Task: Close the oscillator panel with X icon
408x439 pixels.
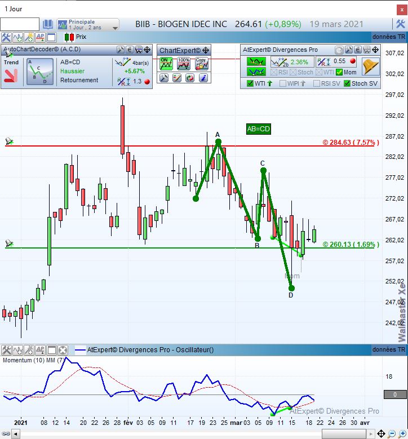Action: point(63,350)
